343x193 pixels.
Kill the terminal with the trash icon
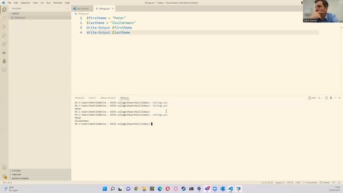pyautogui.click(x=331, y=98)
